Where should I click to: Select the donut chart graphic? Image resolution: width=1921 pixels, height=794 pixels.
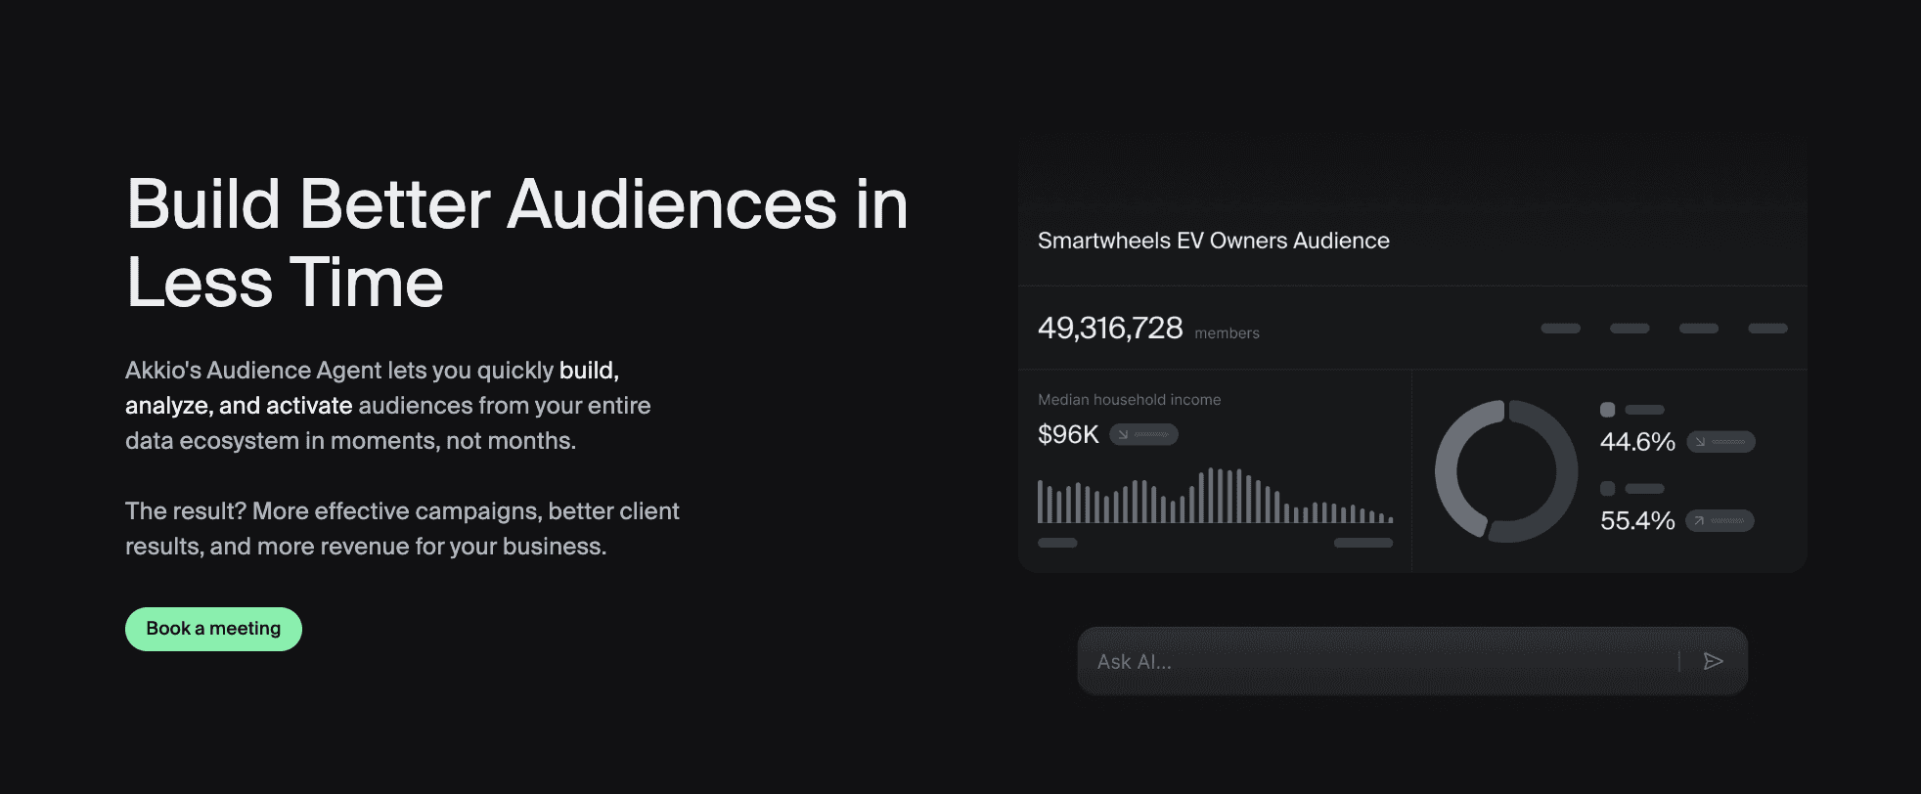[x=1506, y=471]
